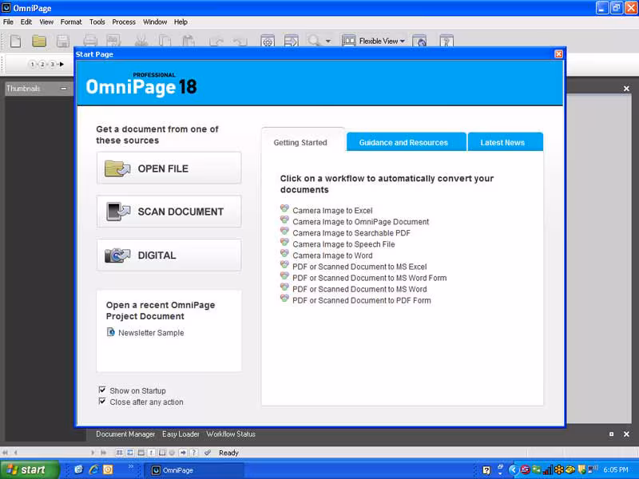The height and width of the screenshot is (479, 639).
Task: Click the Print toolbar icon
Action: click(x=90, y=42)
